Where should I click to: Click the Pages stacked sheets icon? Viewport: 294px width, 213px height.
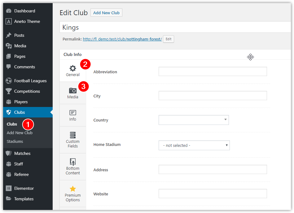[x=9, y=56]
